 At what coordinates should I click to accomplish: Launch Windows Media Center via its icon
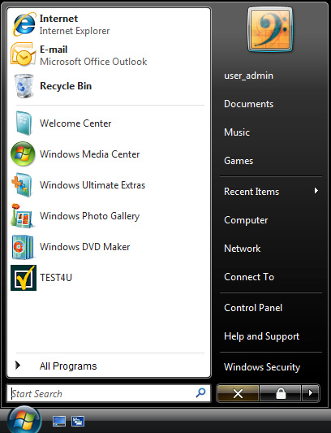(23, 154)
